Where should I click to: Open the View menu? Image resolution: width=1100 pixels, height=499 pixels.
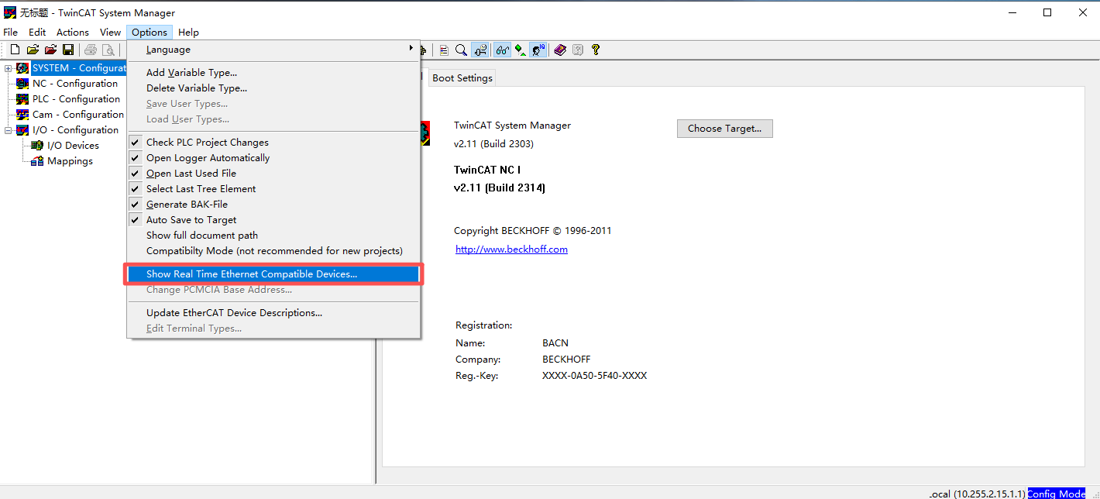tap(111, 33)
